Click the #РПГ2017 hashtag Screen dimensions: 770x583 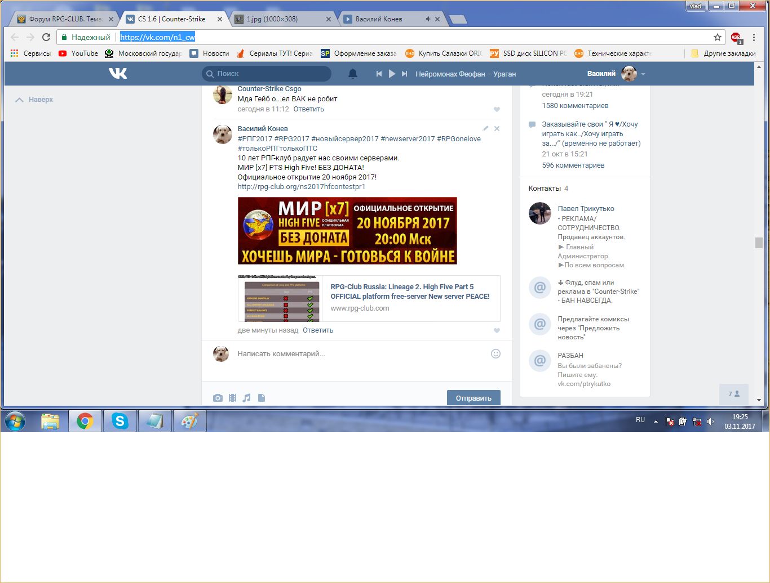pyautogui.click(x=255, y=139)
